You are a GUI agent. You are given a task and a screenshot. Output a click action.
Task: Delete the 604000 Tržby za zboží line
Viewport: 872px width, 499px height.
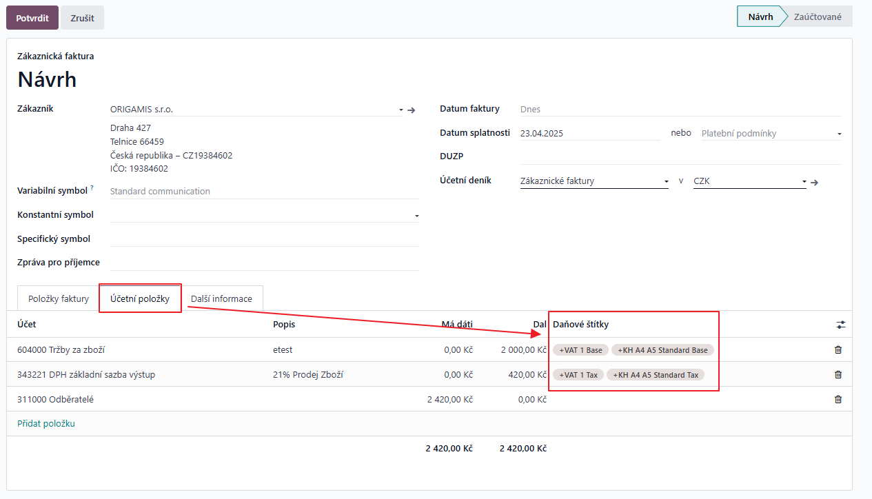click(x=838, y=349)
